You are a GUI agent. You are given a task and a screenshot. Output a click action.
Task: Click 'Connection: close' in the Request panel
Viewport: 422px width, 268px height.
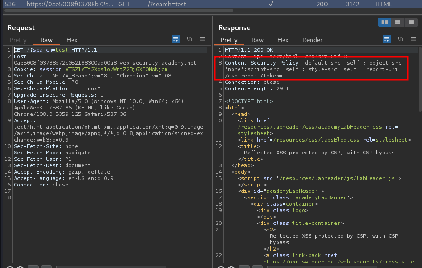[41, 185]
